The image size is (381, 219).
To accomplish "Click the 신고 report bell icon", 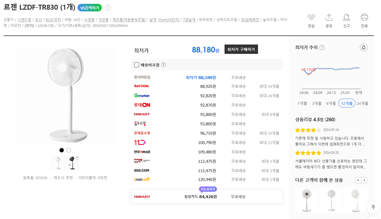I will [346, 17].
